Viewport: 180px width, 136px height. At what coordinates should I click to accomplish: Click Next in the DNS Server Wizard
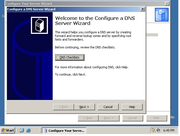point(84,107)
